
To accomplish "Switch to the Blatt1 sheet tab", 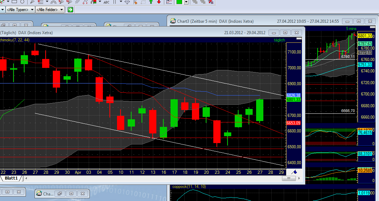I will click(x=10, y=178).
